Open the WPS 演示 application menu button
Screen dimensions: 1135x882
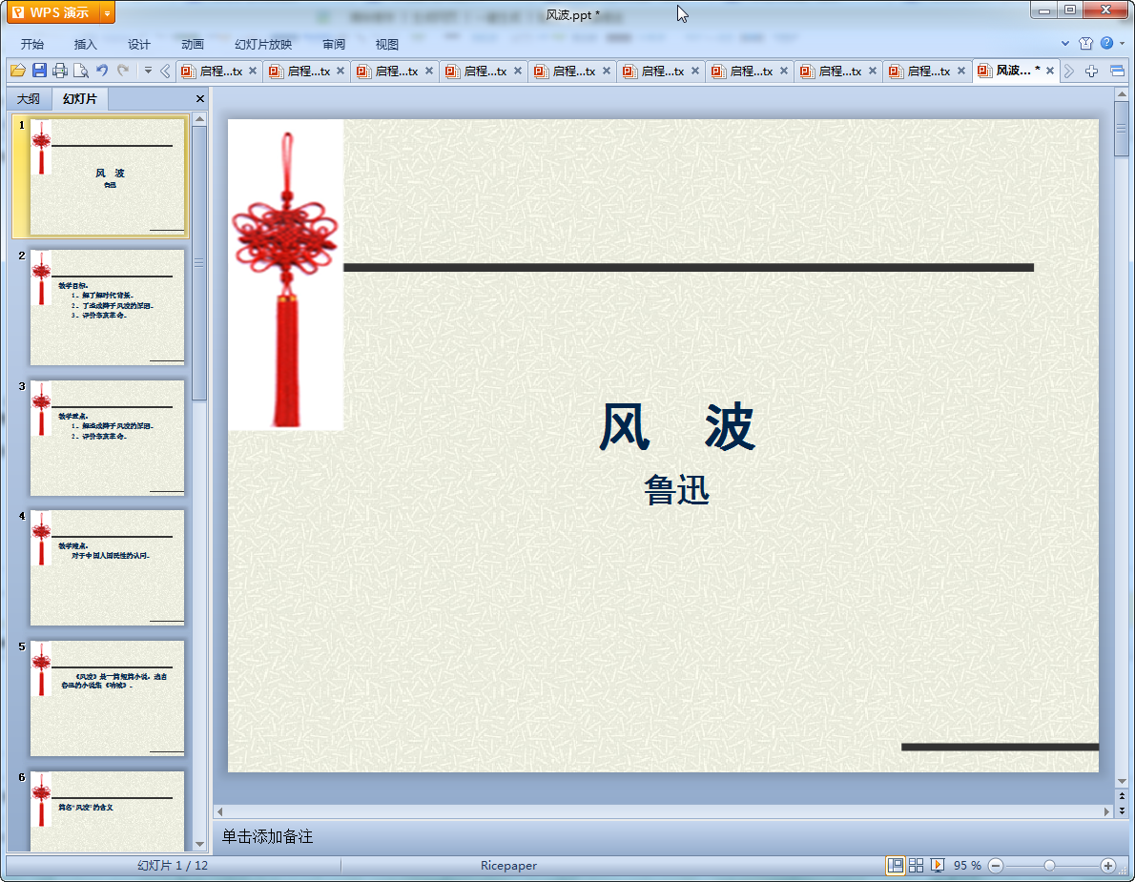point(52,12)
